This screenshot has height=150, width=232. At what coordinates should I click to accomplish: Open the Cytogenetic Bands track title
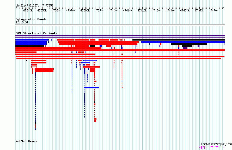(31, 19)
